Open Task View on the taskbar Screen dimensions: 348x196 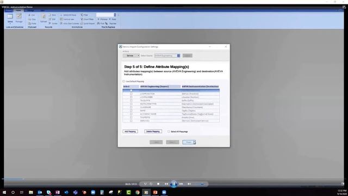22,192
